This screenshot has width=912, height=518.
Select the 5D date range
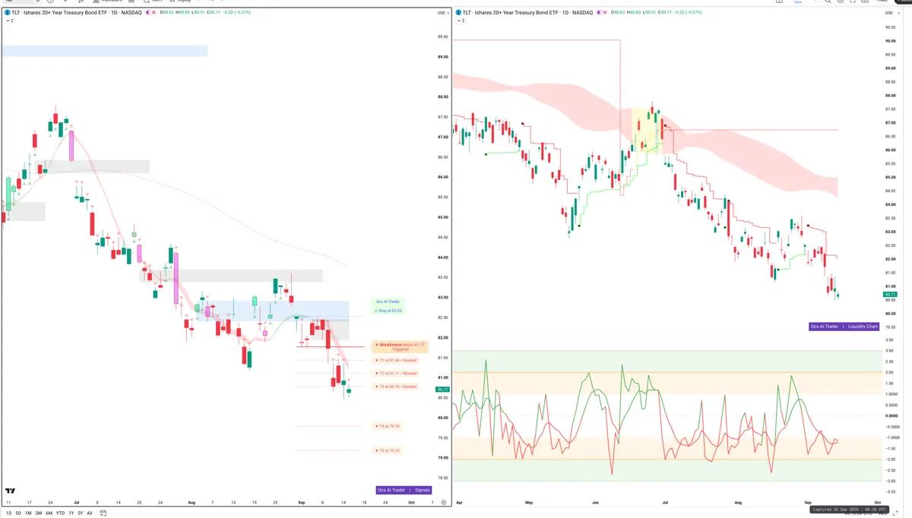[x=18, y=513]
